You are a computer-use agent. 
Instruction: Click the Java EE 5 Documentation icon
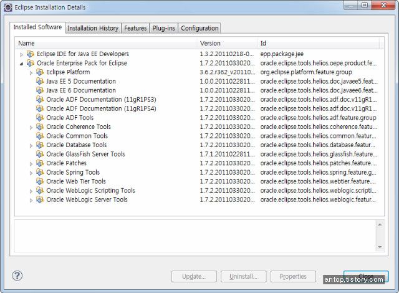tap(40, 82)
